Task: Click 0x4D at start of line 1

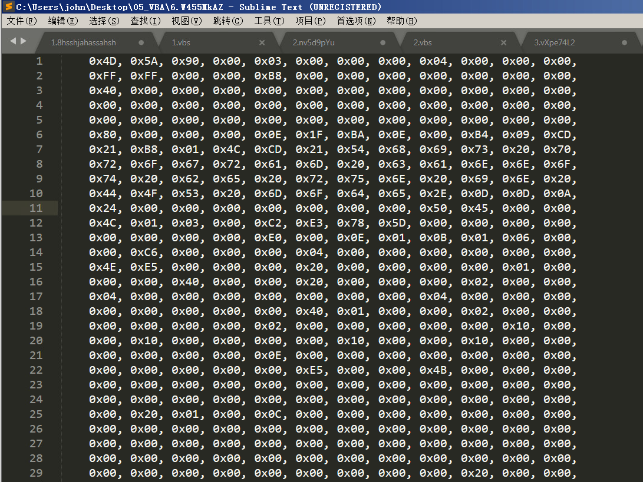Action: click(x=103, y=61)
